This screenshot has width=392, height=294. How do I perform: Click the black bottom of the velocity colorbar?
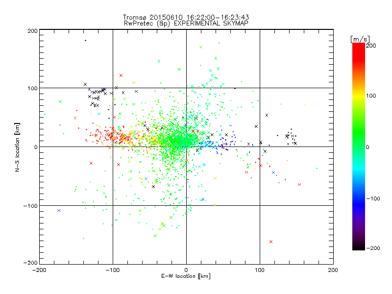tap(359, 247)
